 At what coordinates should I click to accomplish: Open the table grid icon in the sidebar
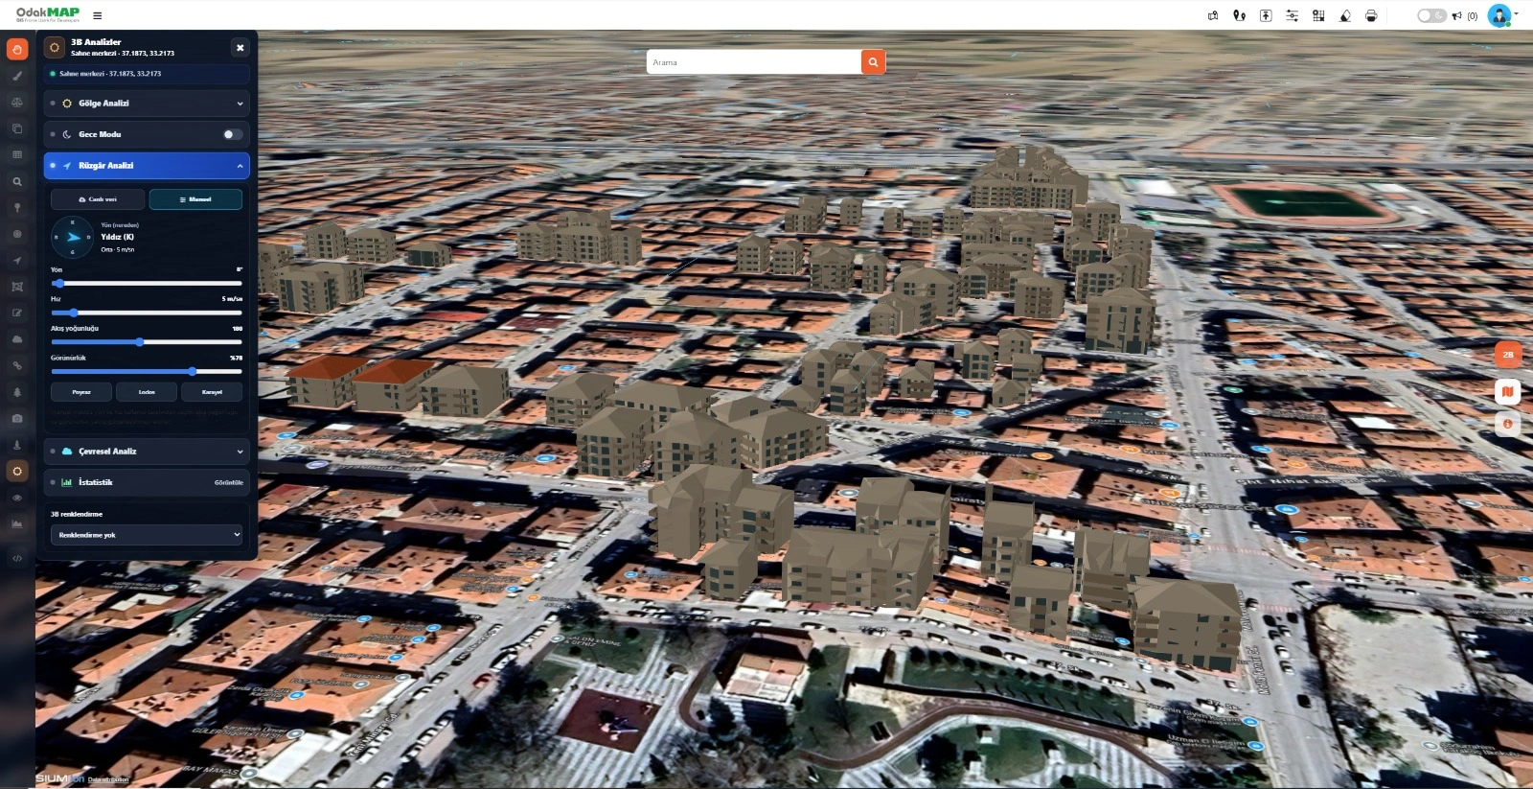coord(17,154)
